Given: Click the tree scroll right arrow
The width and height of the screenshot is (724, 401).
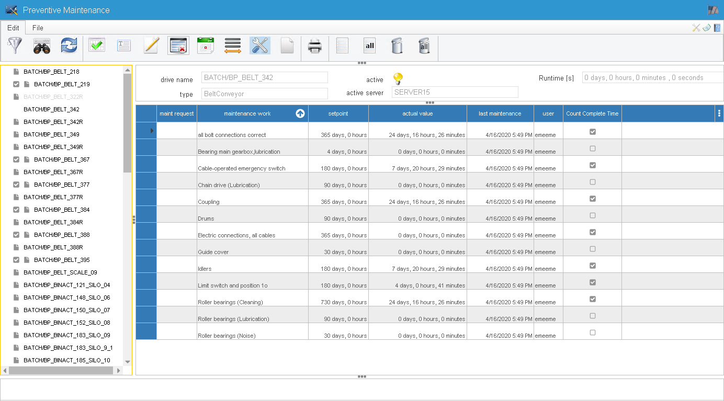Looking at the screenshot, I should tap(119, 370).
